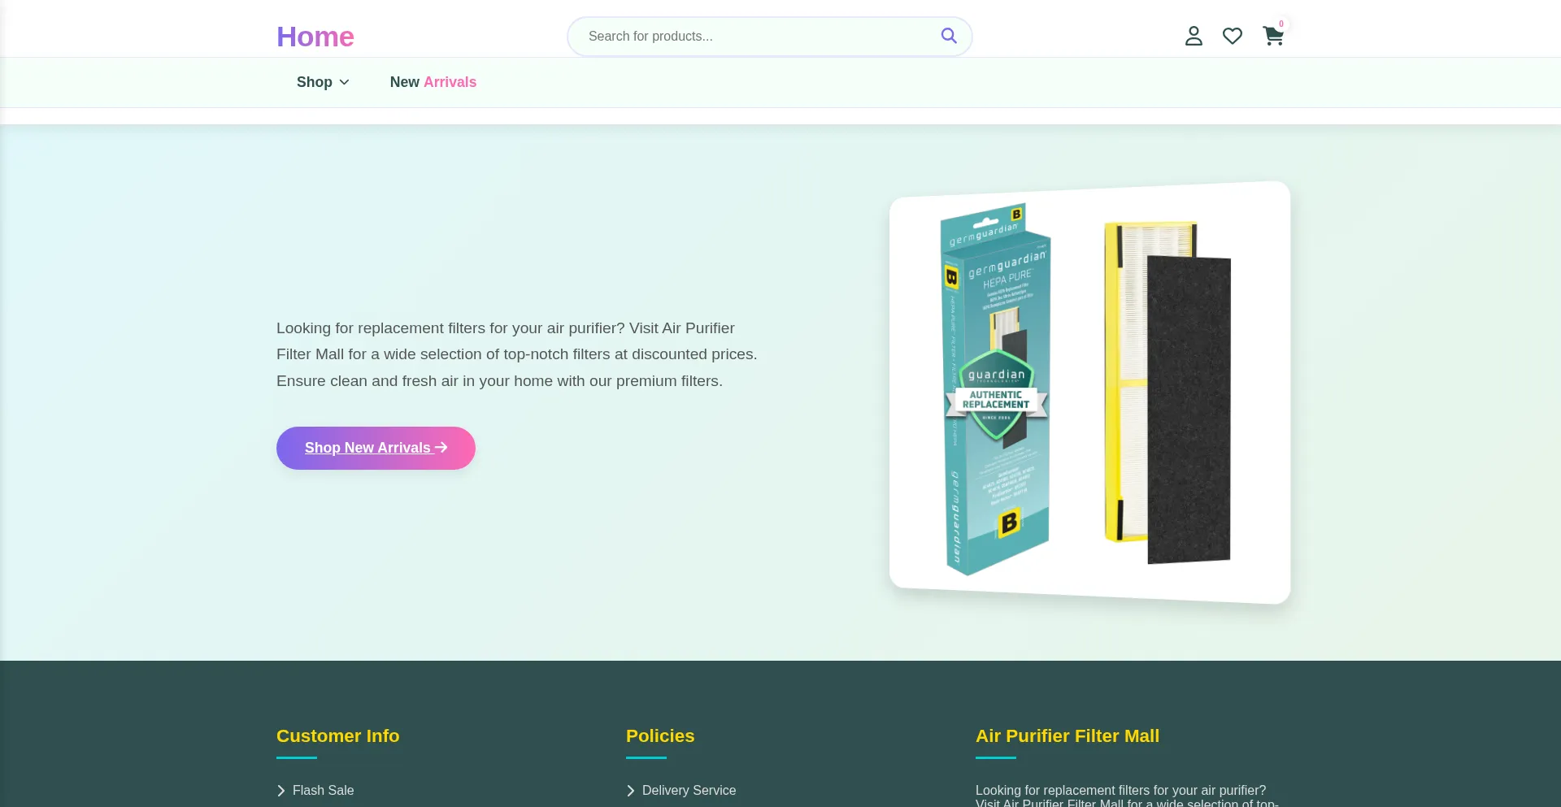Open the user account icon

pos(1194,36)
